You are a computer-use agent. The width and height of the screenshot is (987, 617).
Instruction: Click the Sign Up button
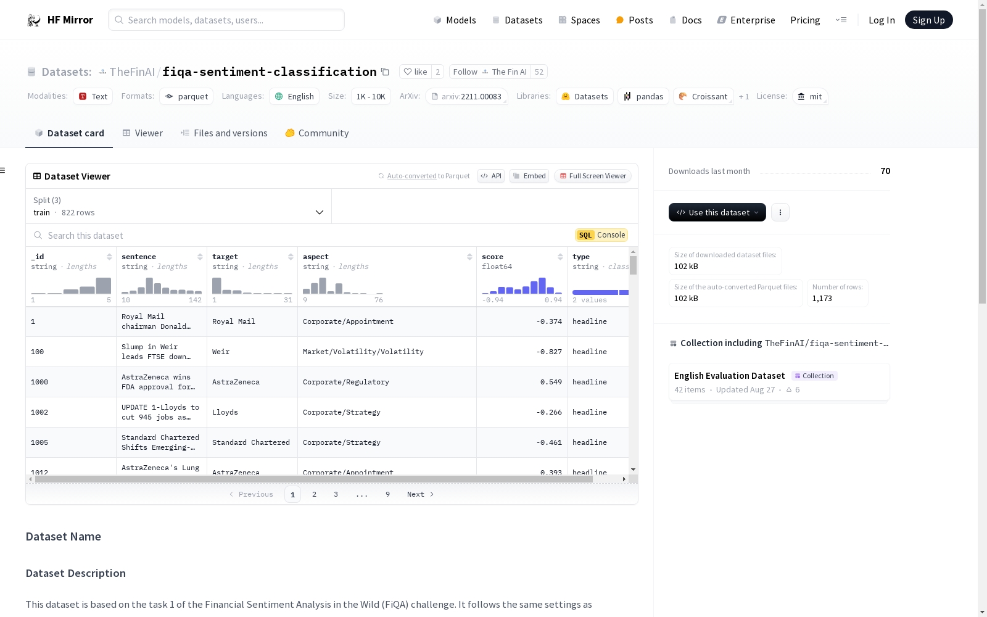pyautogui.click(x=928, y=20)
